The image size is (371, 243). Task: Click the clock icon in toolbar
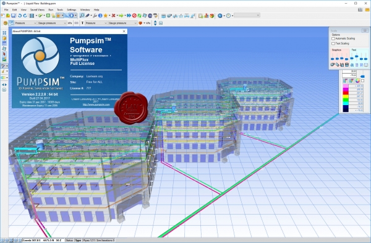(x=228, y=15)
